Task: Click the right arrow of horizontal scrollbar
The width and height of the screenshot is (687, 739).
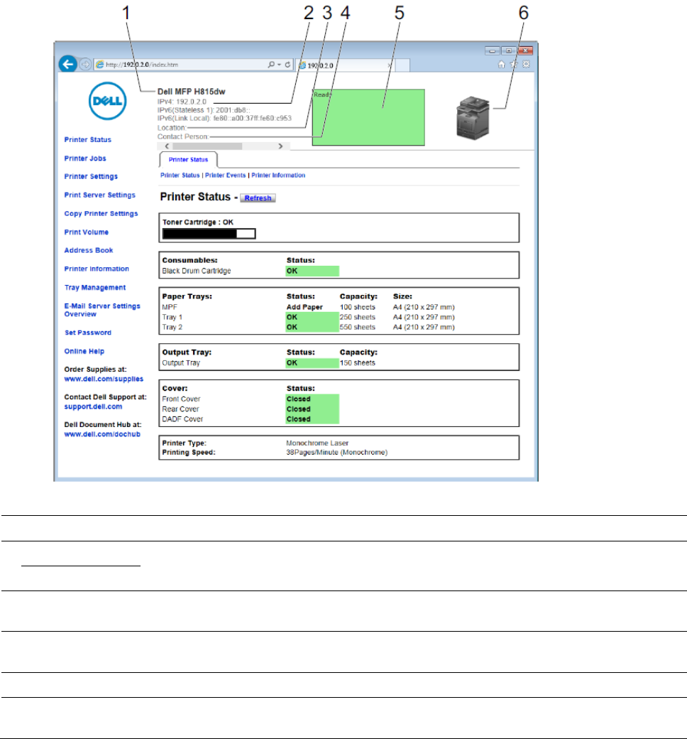Action: pyautogui.click(x=280, y=146)
